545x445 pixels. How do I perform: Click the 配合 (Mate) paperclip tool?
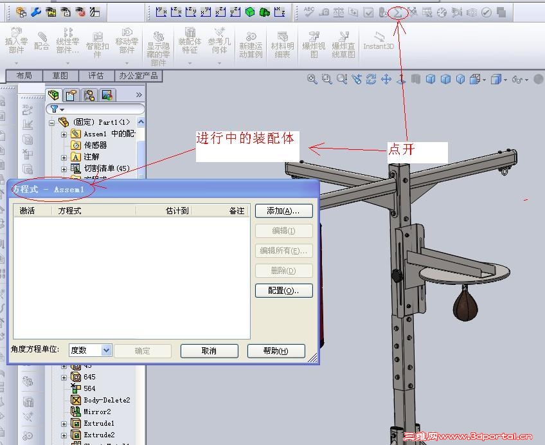(x=41, y=41)
